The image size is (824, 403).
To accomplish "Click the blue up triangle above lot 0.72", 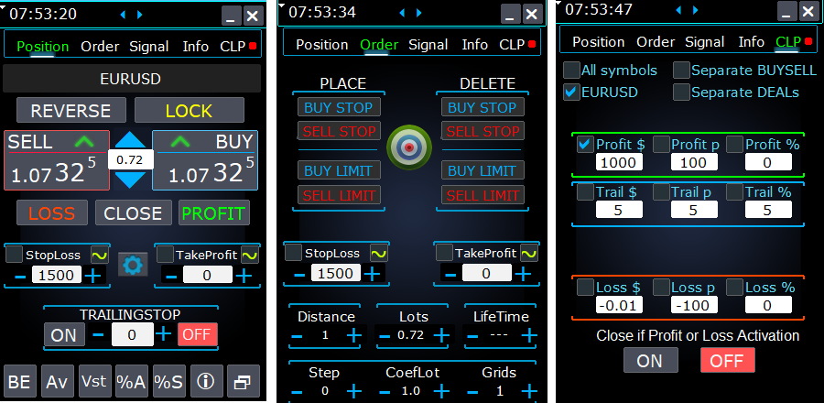I will click(x=130, y=139).
